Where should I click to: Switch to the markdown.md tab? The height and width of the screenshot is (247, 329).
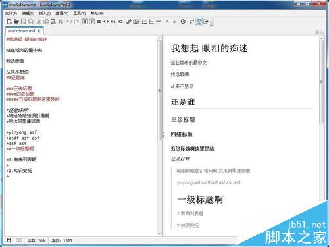22,31
